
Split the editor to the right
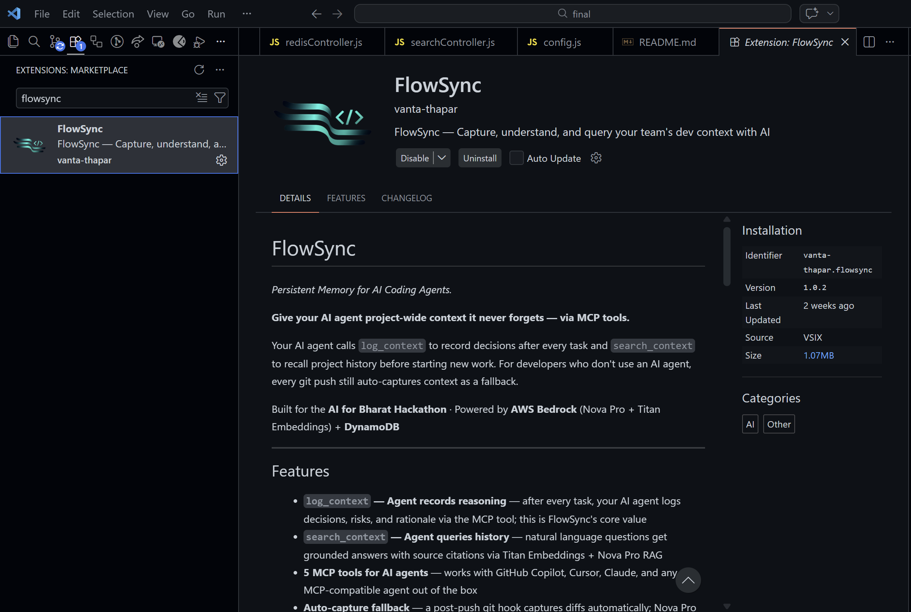869,42
